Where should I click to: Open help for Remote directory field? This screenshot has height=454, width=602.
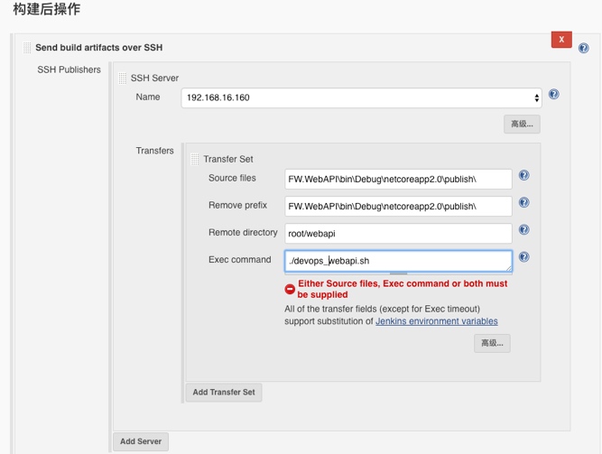[x=523, y=230]
